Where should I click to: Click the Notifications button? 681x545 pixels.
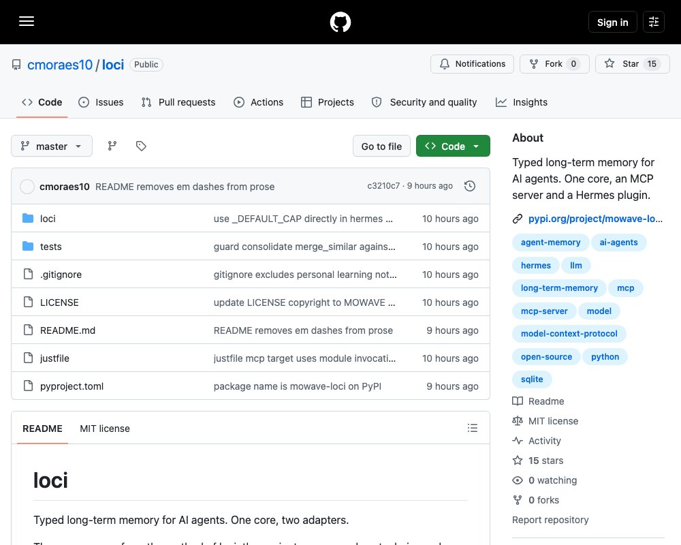[x=472, y=64]
